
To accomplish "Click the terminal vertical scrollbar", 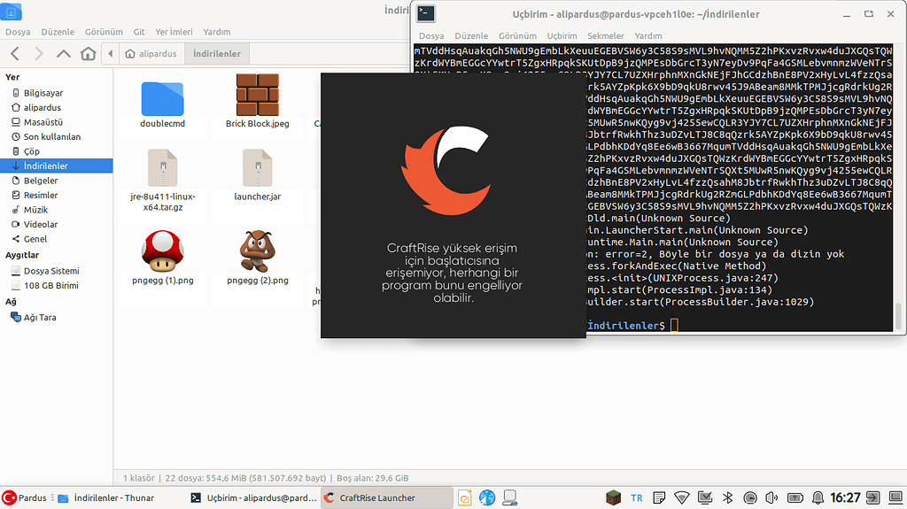I will [900, 315].
